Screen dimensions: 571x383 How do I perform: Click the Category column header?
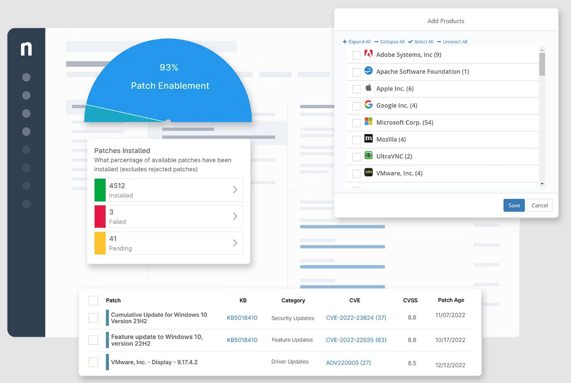(293, 300)
